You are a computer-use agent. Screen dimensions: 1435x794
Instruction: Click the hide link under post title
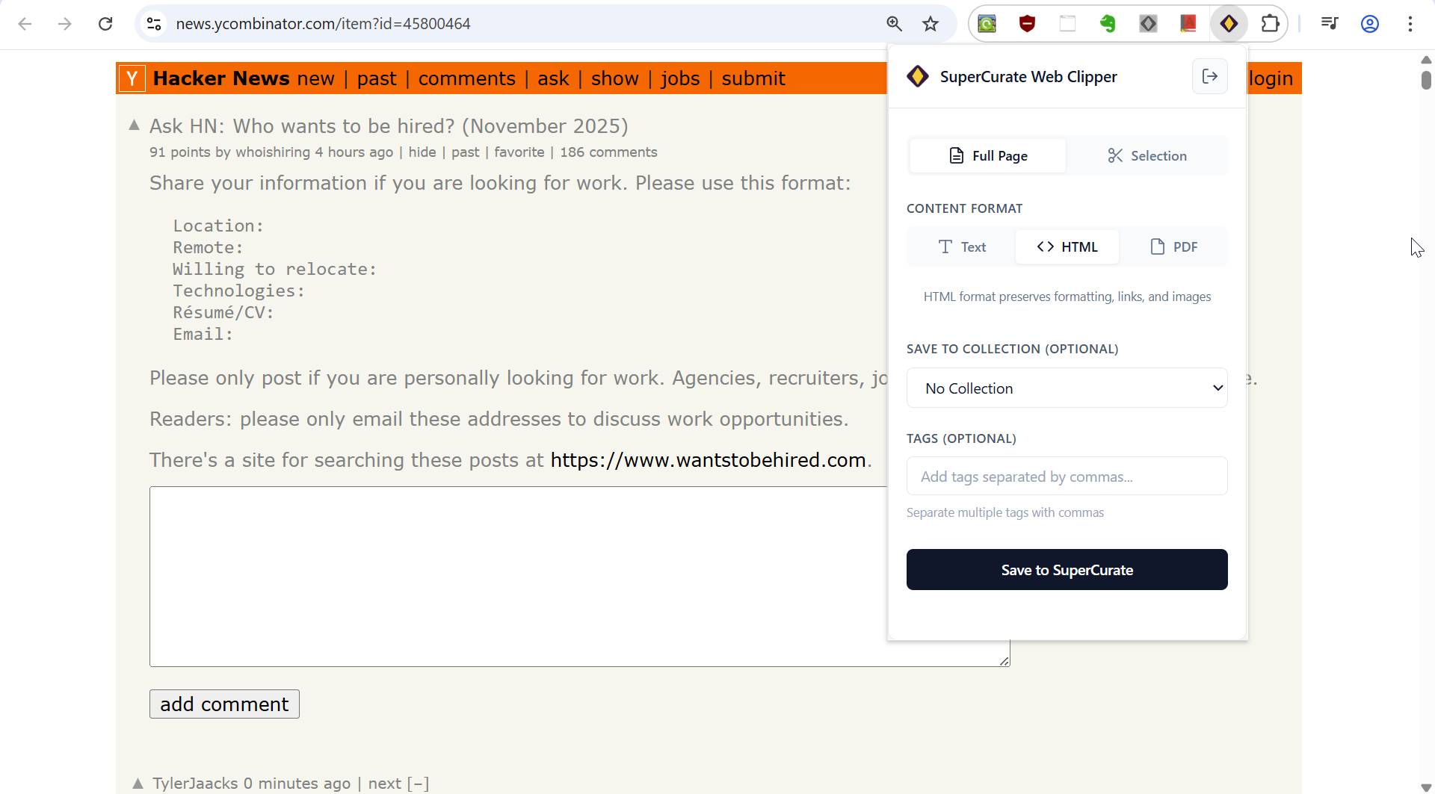pos(422,152)
